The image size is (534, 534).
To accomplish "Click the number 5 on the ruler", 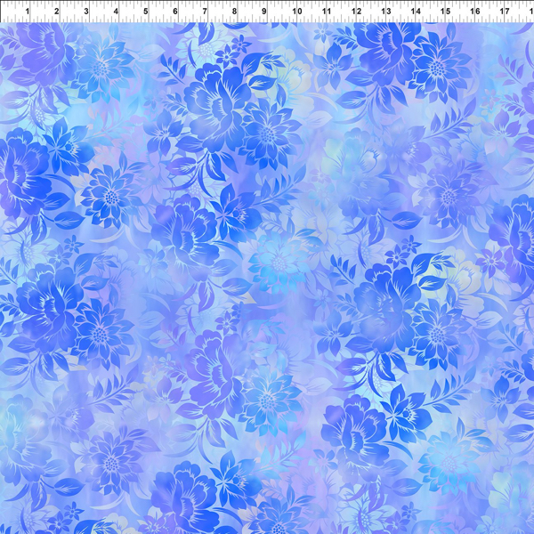I will [146, 12].
